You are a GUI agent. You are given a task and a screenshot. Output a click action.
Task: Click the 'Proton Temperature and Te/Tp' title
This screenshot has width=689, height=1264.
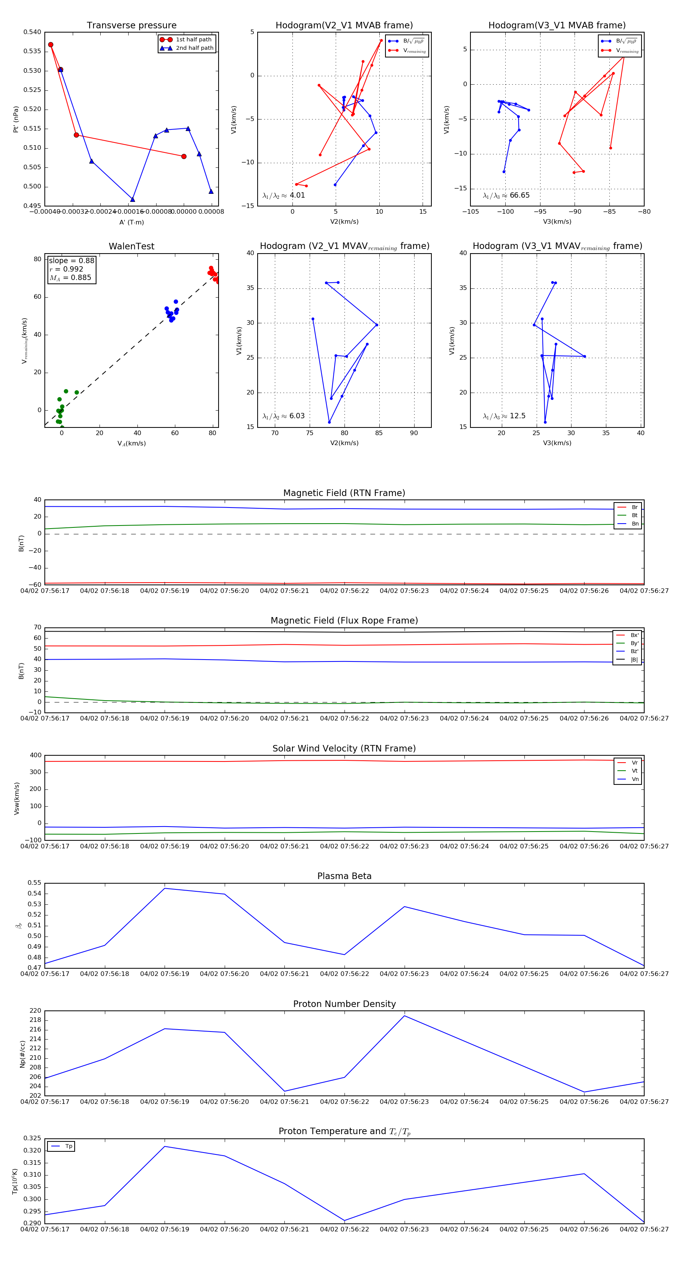coord(344,1131)
